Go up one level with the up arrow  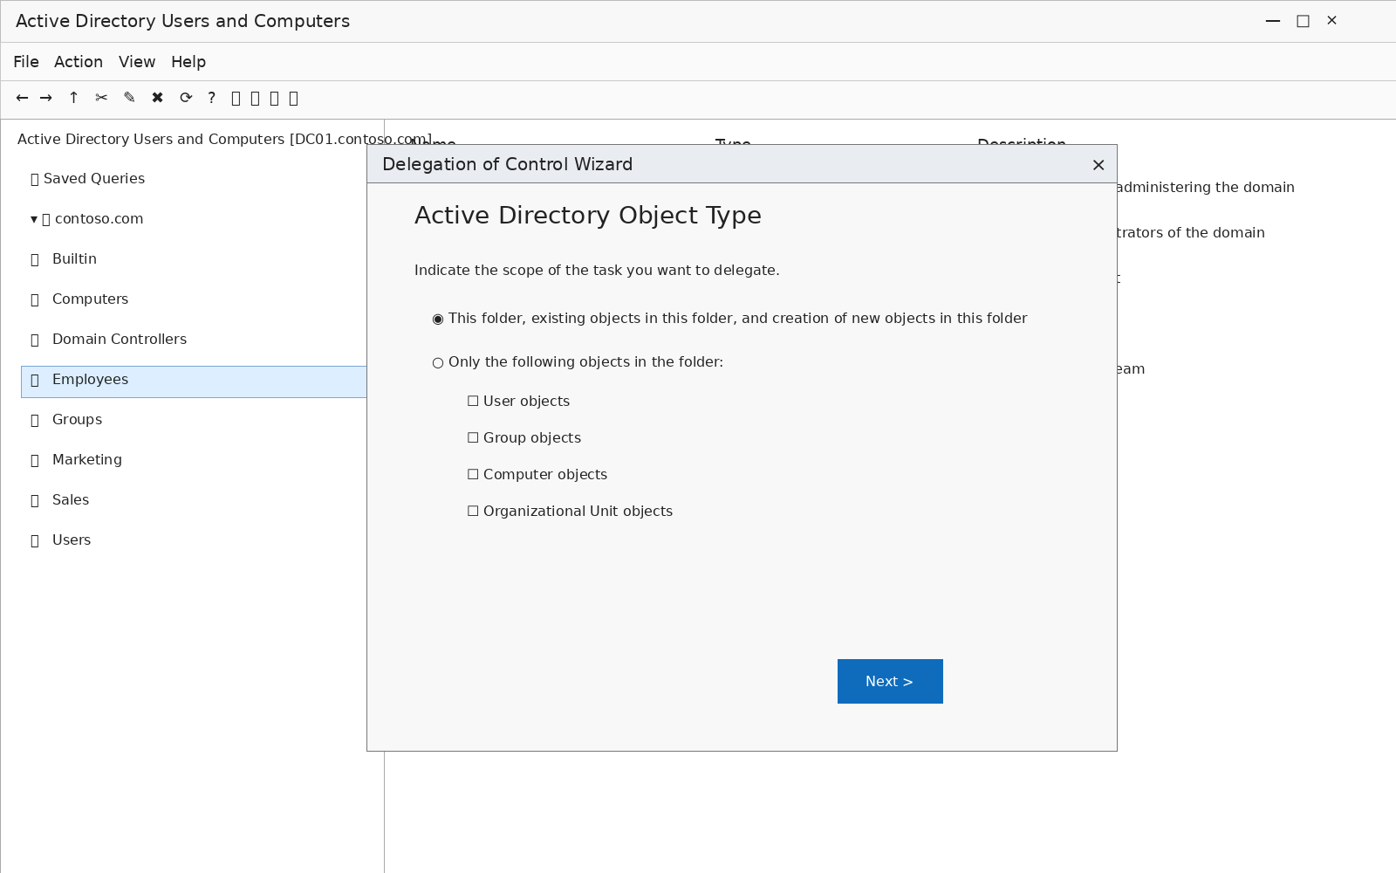coord(73,98)
